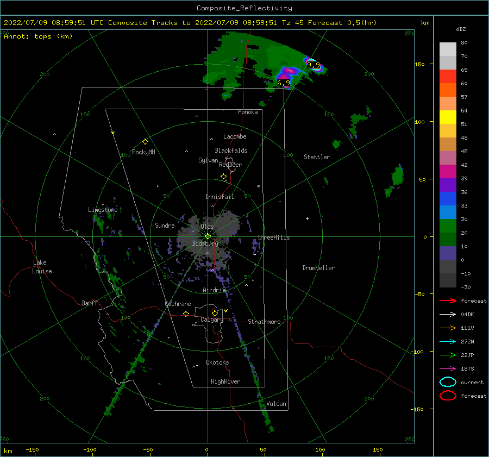This screenshot has width=489, height=457.
Task: Click the Innisfail city label
Action: point(220,197)
